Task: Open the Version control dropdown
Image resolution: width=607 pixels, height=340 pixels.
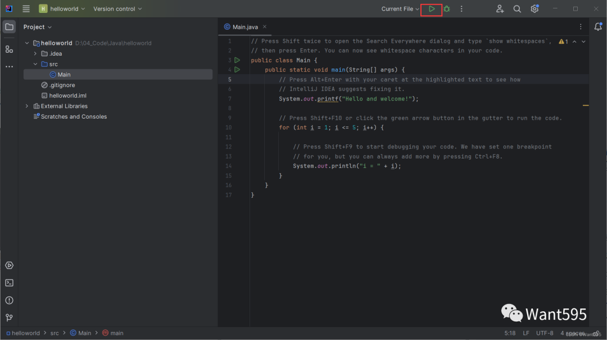Action: point(117,8)
